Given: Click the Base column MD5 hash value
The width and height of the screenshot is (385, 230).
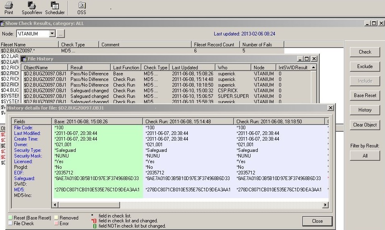Looking at the screenshot, I should point(97,190).
